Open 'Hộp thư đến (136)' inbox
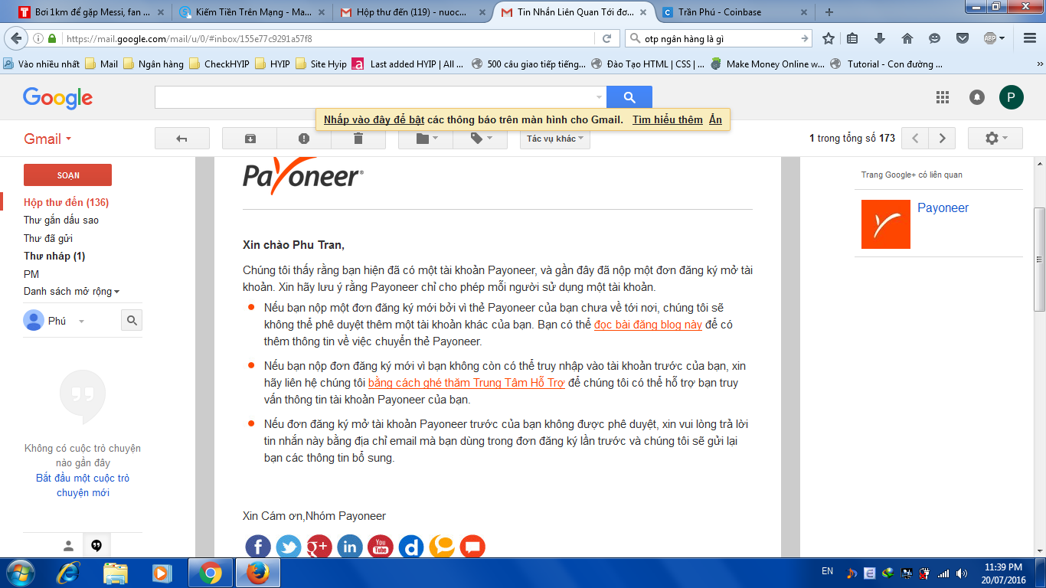The image size is (1046, 588). point(67,203)
